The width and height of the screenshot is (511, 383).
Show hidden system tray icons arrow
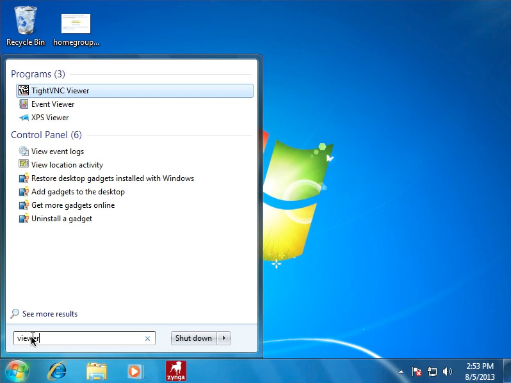(x=401, y=371)
